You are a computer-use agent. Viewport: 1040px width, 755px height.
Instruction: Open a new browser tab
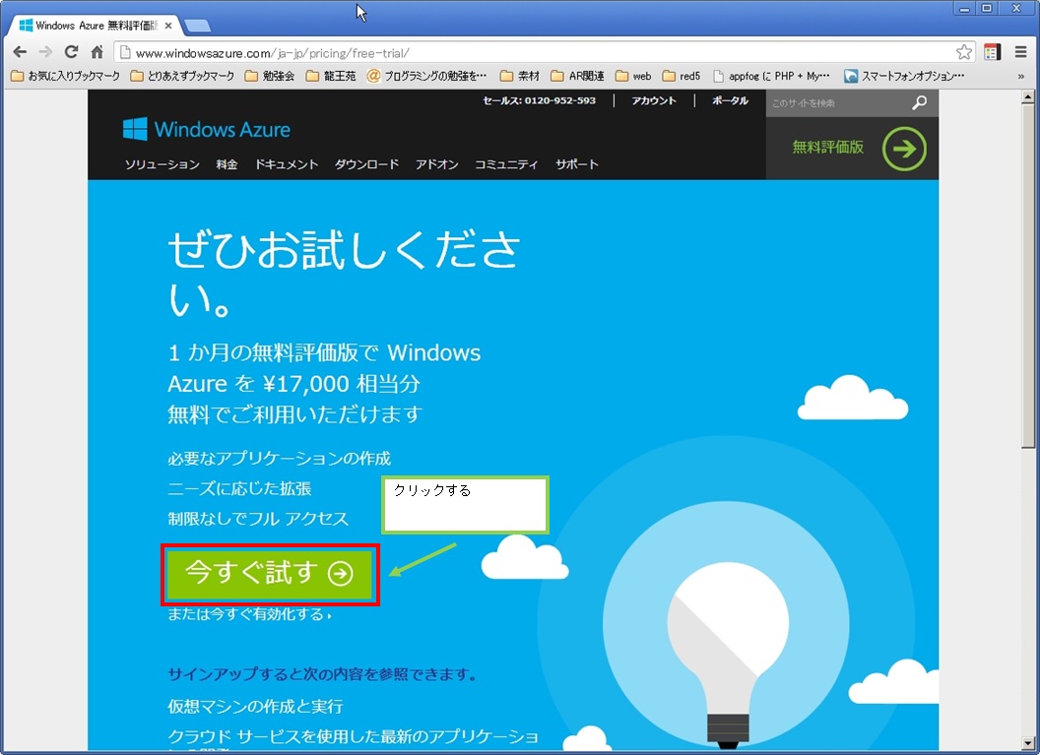point(197,26)
